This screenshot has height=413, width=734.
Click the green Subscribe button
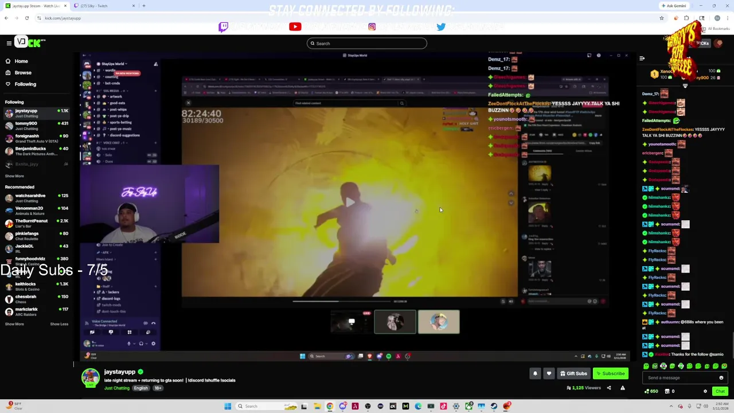(610, 373)
